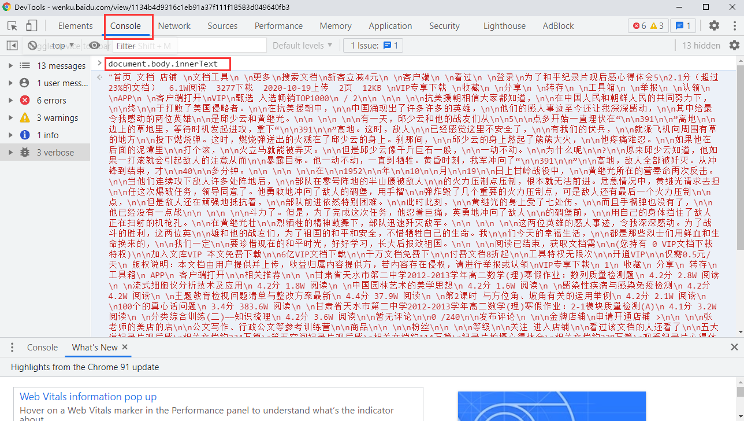
Task: Open the Sources tab
Action: click(222, 26)
